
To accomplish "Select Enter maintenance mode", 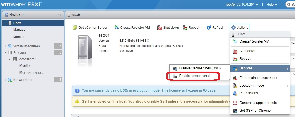I will point(258,78).
